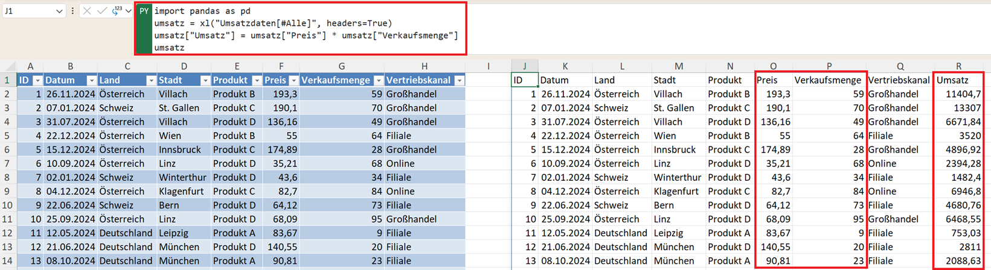This screenshot has width=991, height=270.
Task: Open the filter button on Land header
Action: pos(150,80)
